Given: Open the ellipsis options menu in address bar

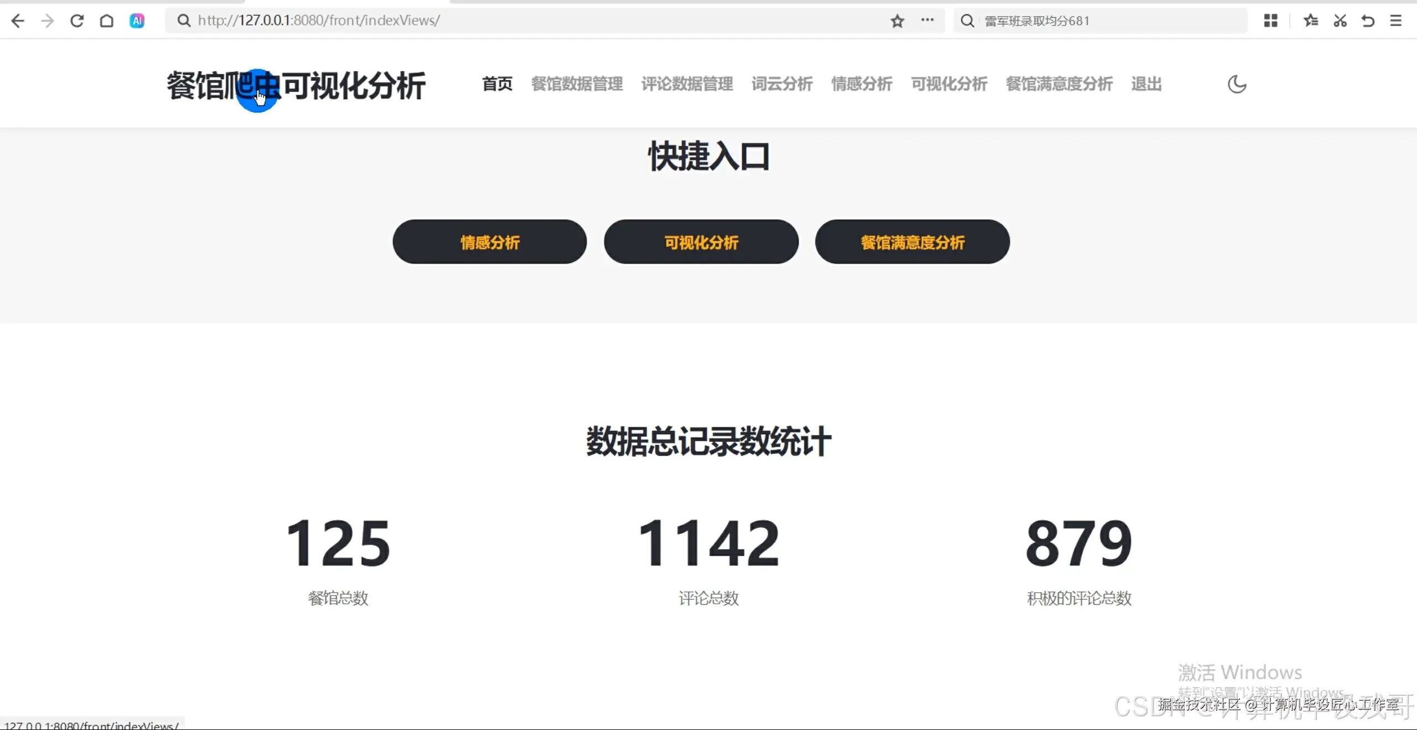Looking at the screenshot, I should [x=928, y=20].
